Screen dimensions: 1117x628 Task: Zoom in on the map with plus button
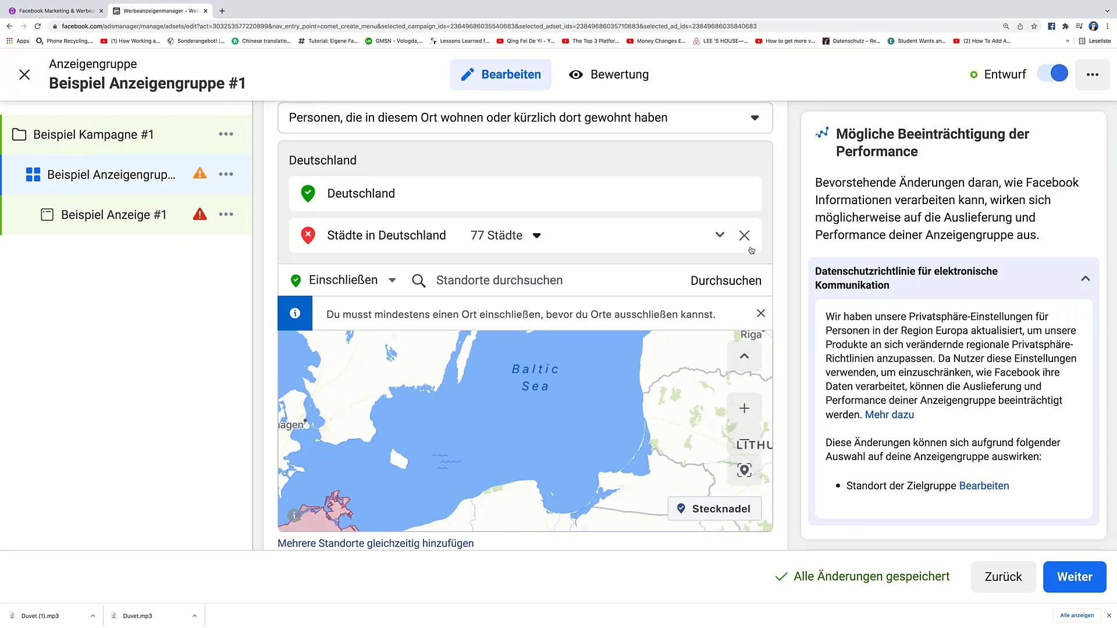coord(744,409)
